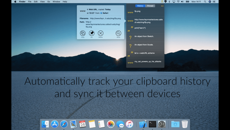Select 'An object from Xcode.' entry

pos(145,46)
